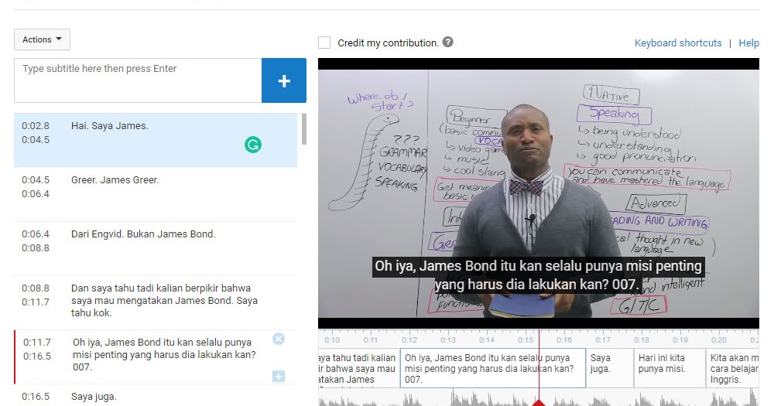Screen dimensions: 774x406
Task: Open the Actions dropdown menu
Action: (x=42, y=39)
